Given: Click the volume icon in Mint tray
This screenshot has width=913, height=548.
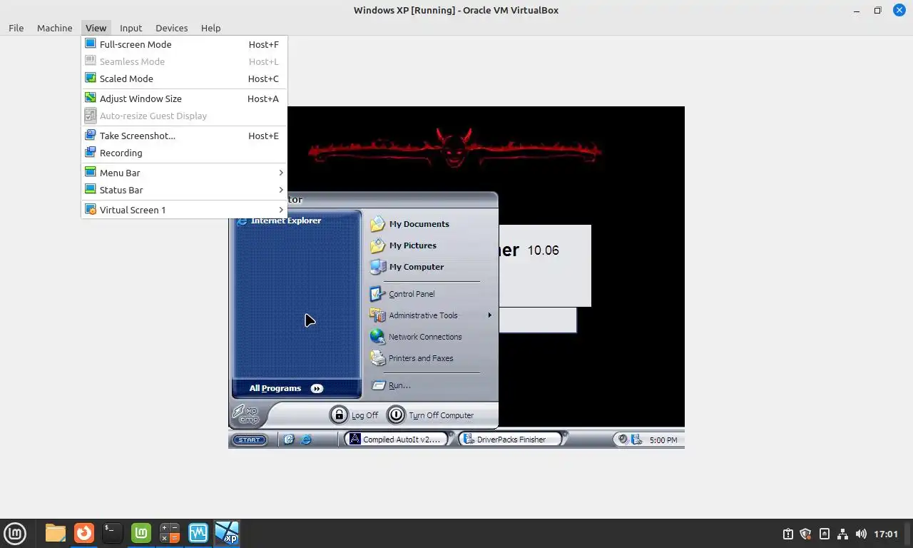Looking at the screenshot, I should (861, 534).
